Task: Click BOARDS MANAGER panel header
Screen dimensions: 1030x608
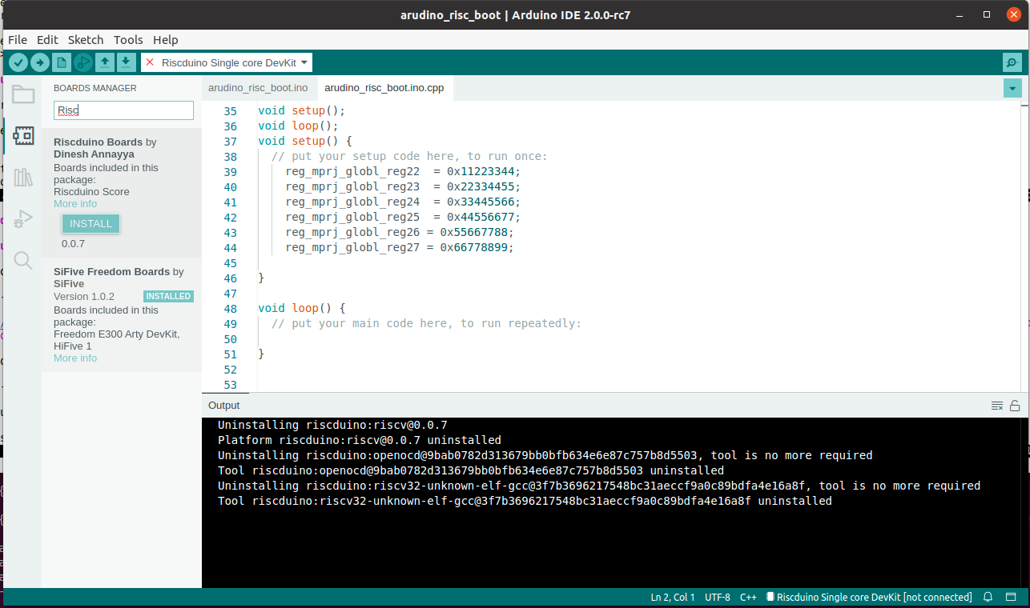Action: (95, 88)
